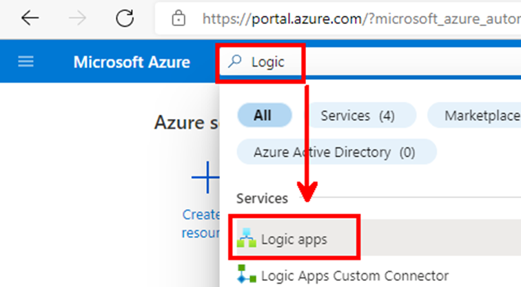The height and width of the screenshot is (287, 521).
Task: Click the Services section heading
Action: (262, 198)
